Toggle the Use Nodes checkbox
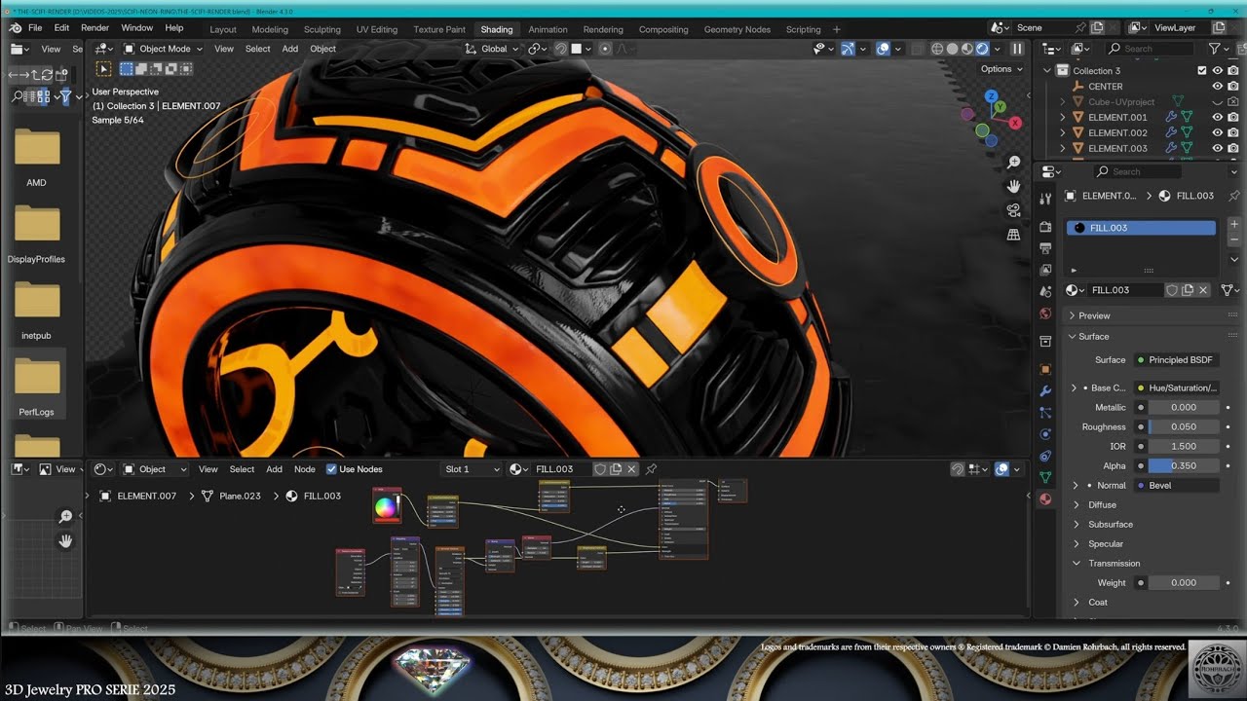The image size is (1247, 701). pos(331,469)
